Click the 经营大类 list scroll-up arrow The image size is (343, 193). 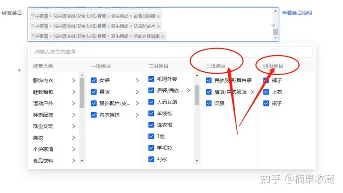(82, 75)
